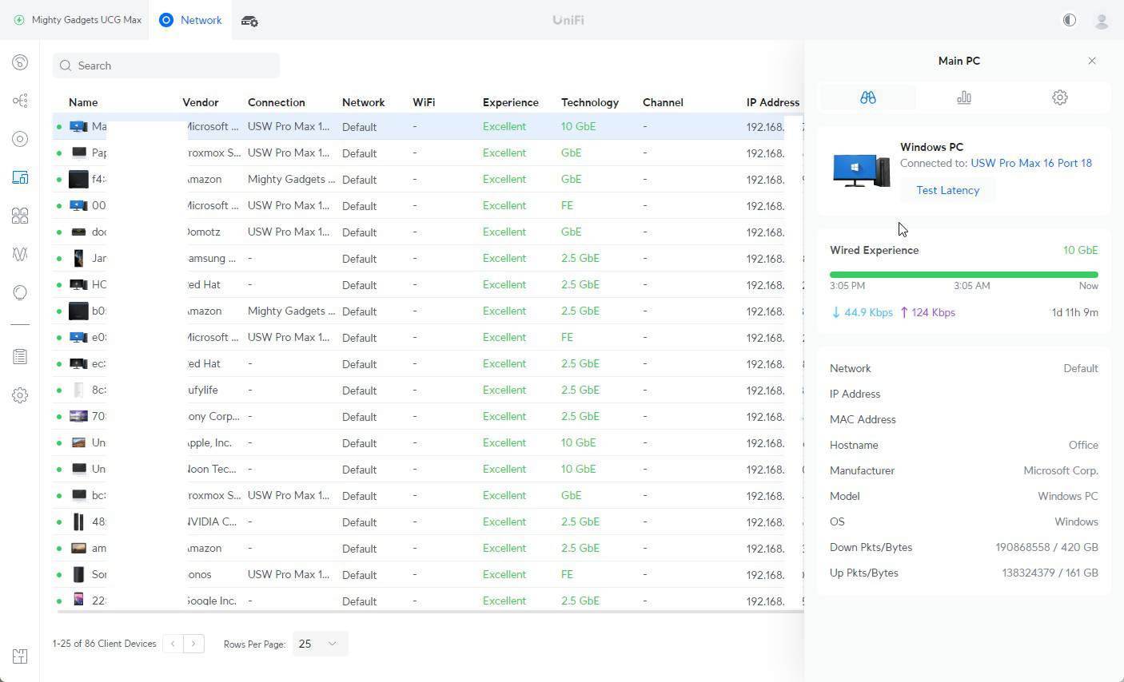Open the Topology view from the sidebar
This screenshot has height=682, width=1124.
(20, 101)
